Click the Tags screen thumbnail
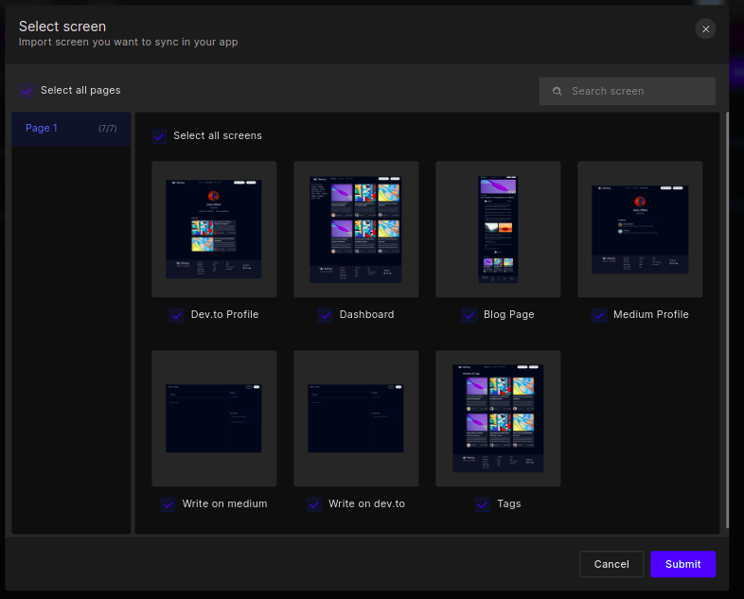 498,418
